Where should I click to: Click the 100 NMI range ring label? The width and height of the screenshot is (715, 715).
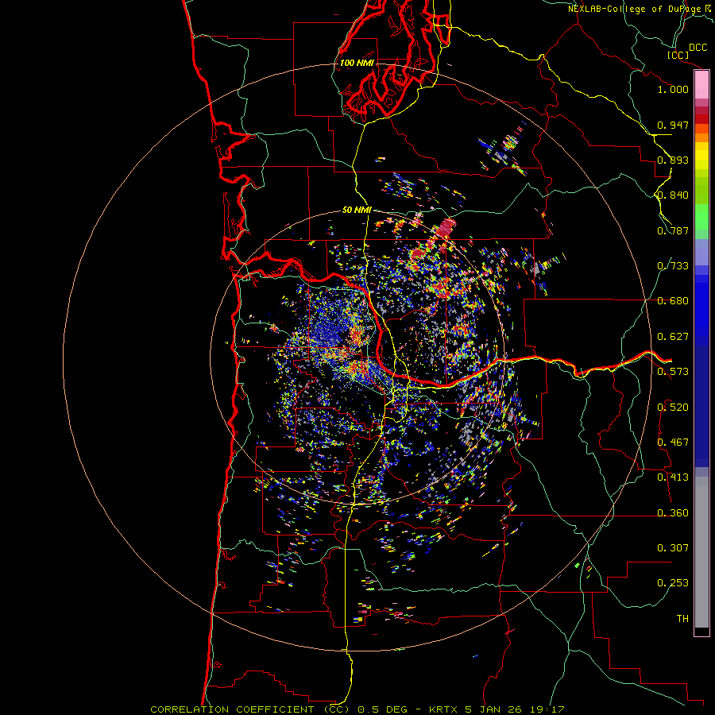pos(357,63)
